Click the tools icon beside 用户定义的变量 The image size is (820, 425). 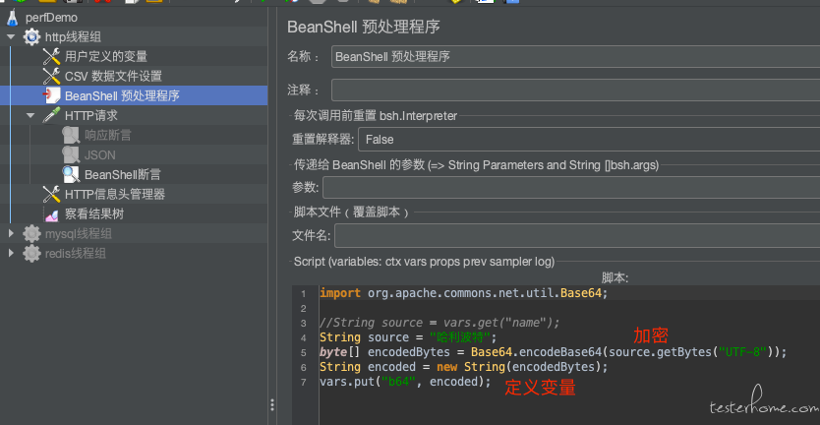click(52, 56)
